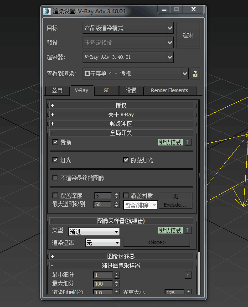
Task: Close the 渲染设置 dialog
Action: [x=193, y=9]
